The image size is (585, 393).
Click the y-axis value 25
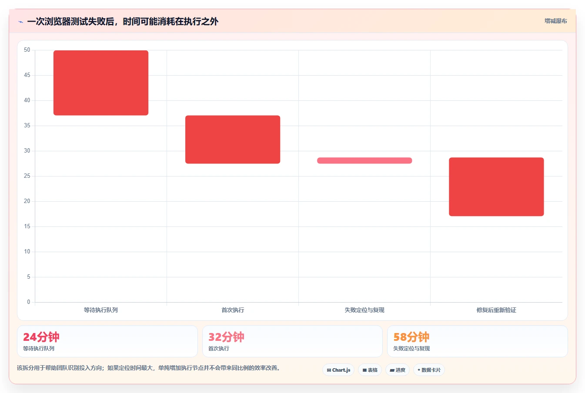pos(27,176)
